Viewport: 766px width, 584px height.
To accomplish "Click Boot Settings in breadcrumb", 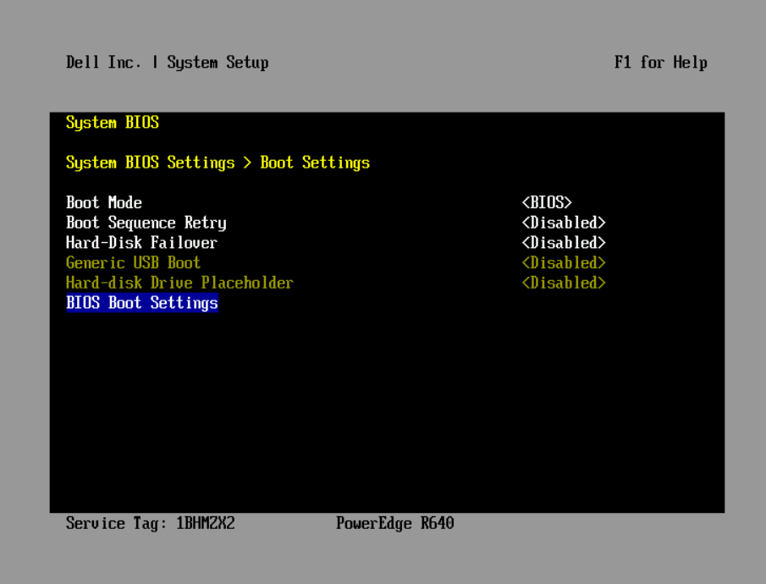I will pyautogui.click(x=315, y=163).
